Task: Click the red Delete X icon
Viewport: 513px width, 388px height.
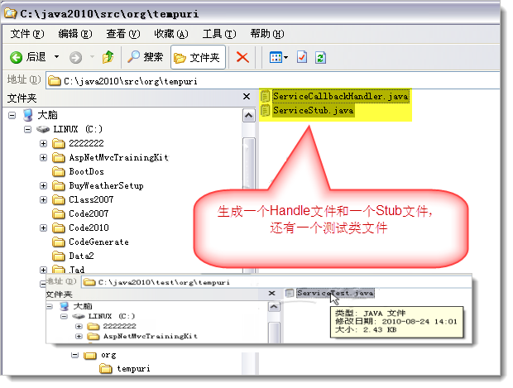Action: [x=242, y=57]
